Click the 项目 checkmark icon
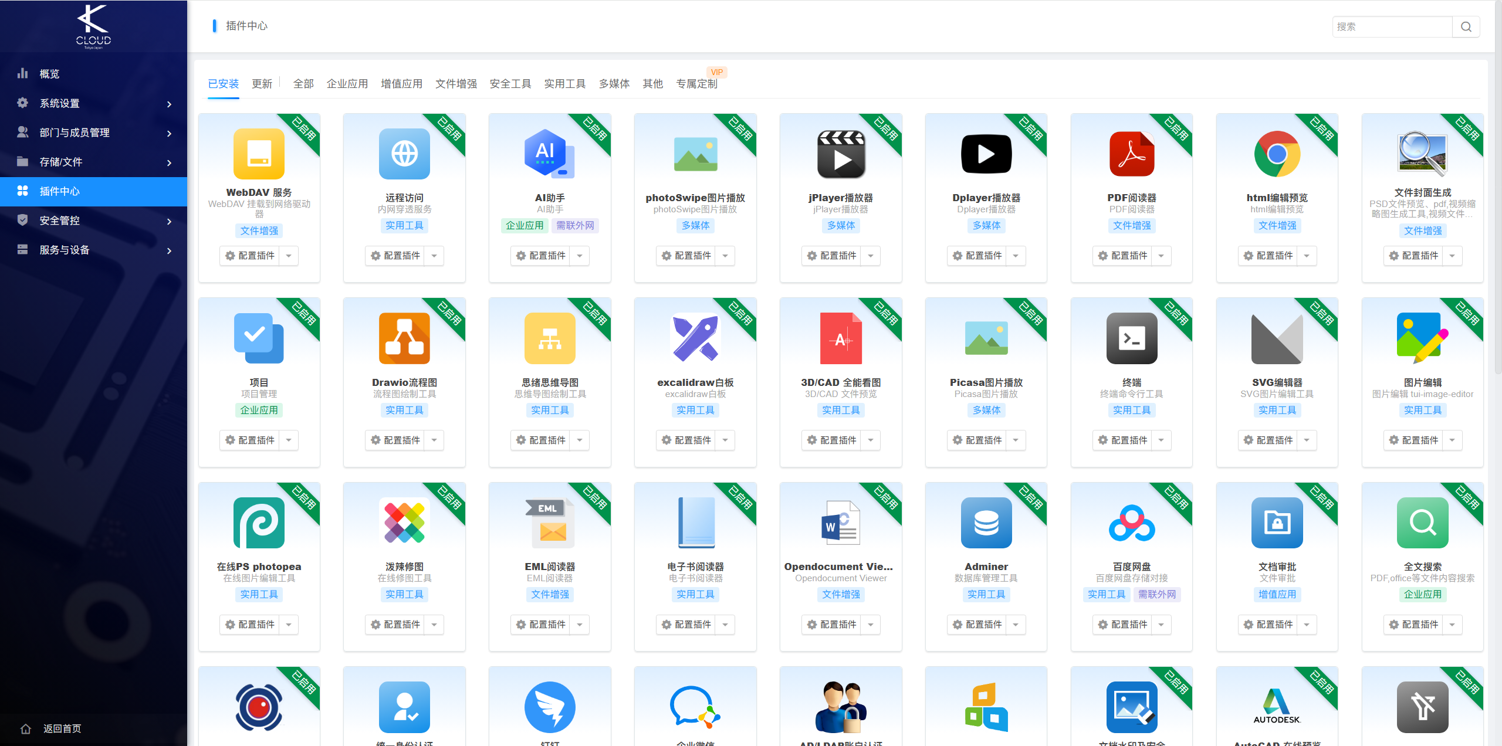Viewport: 1502px width, 746px height. (x=259, y=338)
